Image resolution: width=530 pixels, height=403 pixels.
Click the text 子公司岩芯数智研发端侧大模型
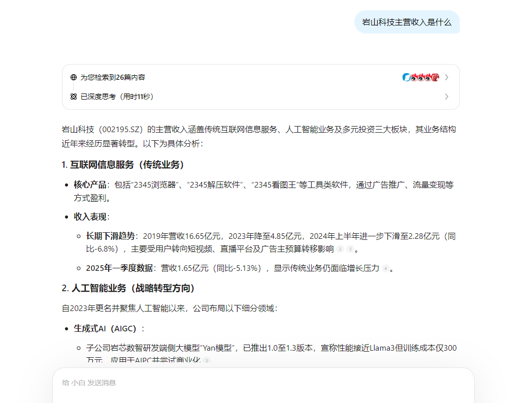pos(143,348)
